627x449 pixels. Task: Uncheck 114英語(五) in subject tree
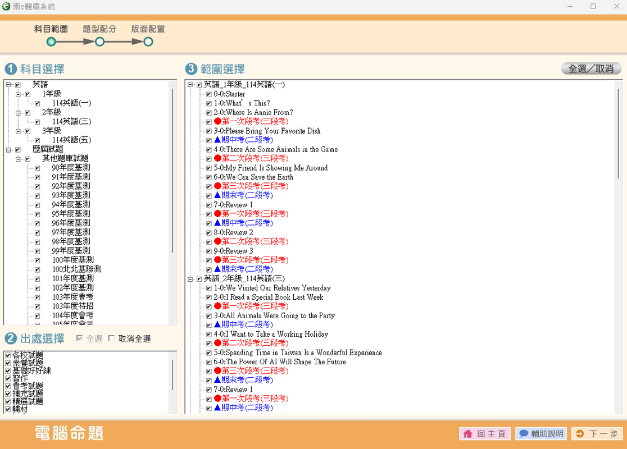click(x=37, y=140)
